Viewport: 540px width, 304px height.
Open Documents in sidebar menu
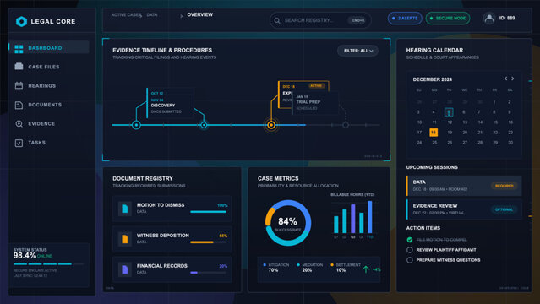point(48,105)
